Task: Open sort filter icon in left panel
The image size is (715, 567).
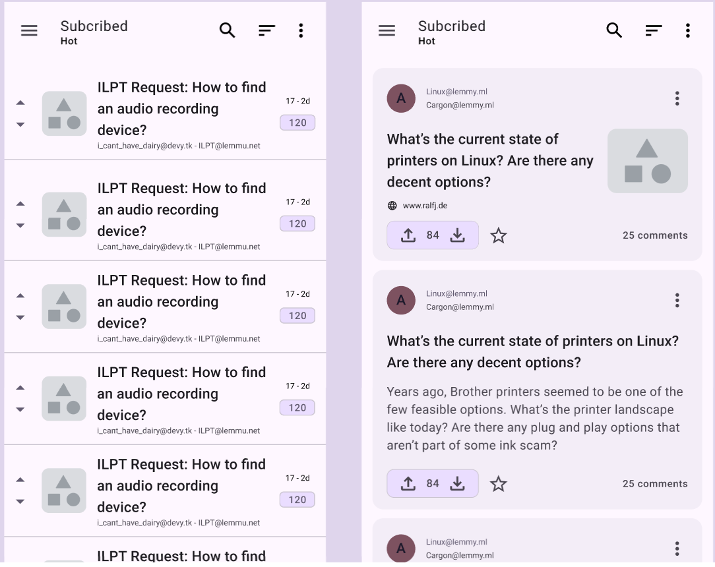Action: [266, 30]
